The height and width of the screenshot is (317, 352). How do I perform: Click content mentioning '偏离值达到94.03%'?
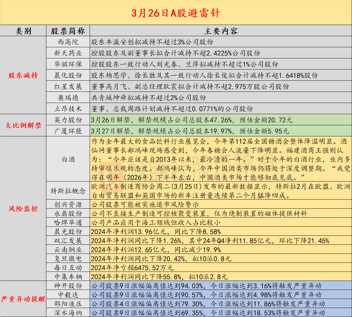[206, 286]
